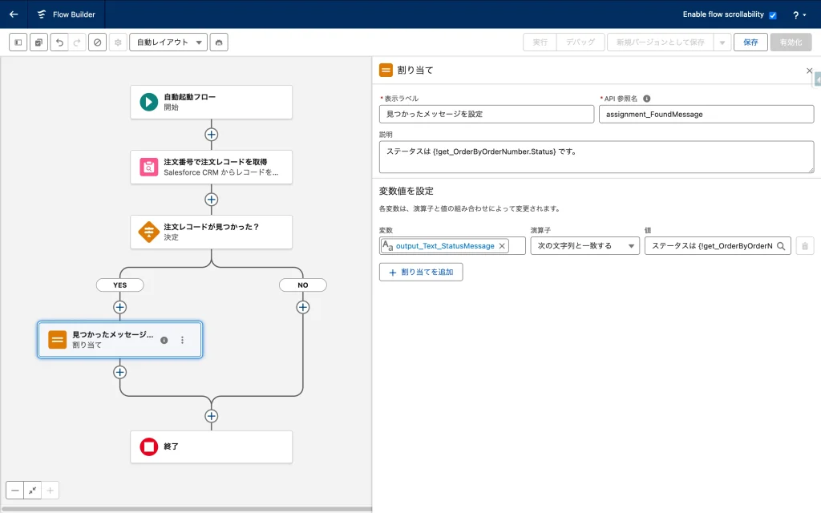
Task: Click the back arrow in the header
Action: (14, 14)
